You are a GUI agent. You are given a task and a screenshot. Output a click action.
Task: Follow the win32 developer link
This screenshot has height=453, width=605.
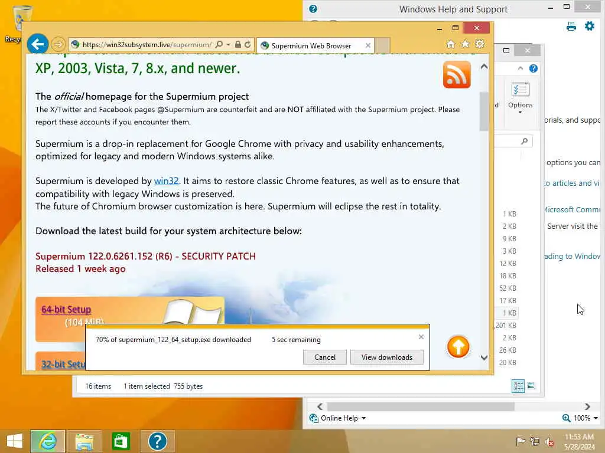click(166, 181)
